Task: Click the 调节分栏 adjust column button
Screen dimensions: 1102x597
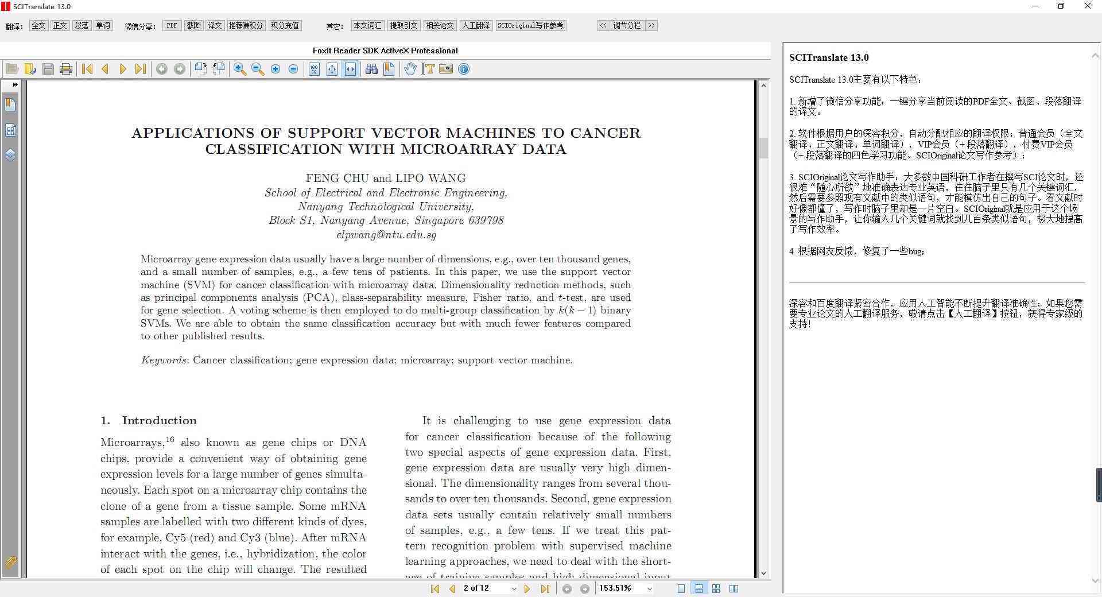Action: pos(627,25)
